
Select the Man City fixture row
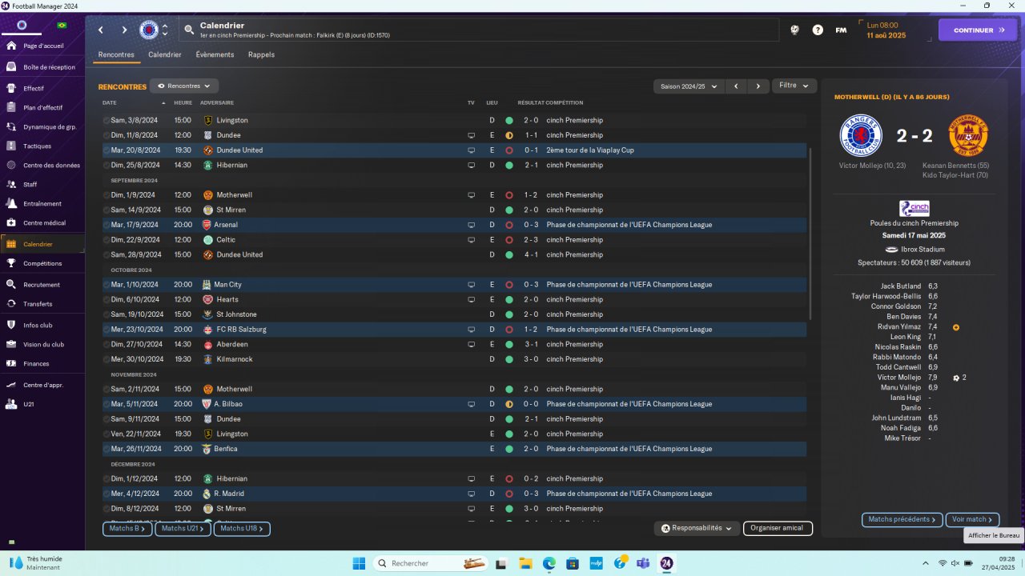click(454, 285)
